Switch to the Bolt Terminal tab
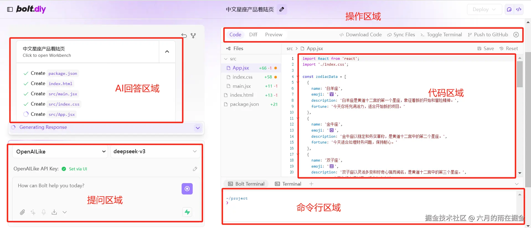Screen dimensions: 531x228 tap(246, 184)
